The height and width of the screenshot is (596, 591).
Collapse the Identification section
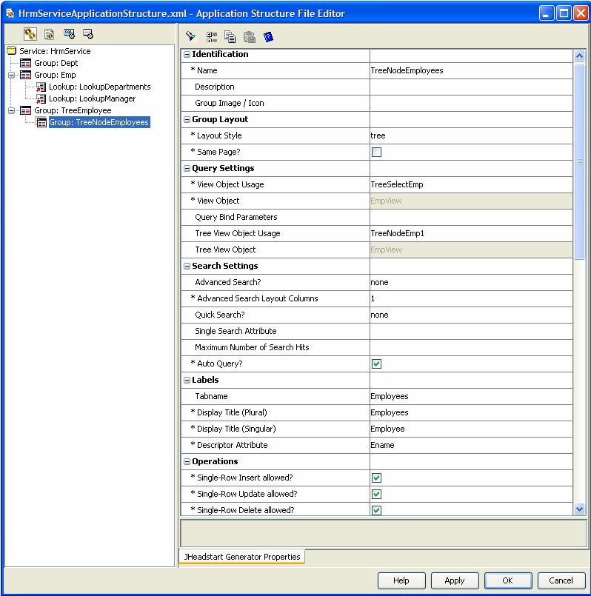point(187,55)
